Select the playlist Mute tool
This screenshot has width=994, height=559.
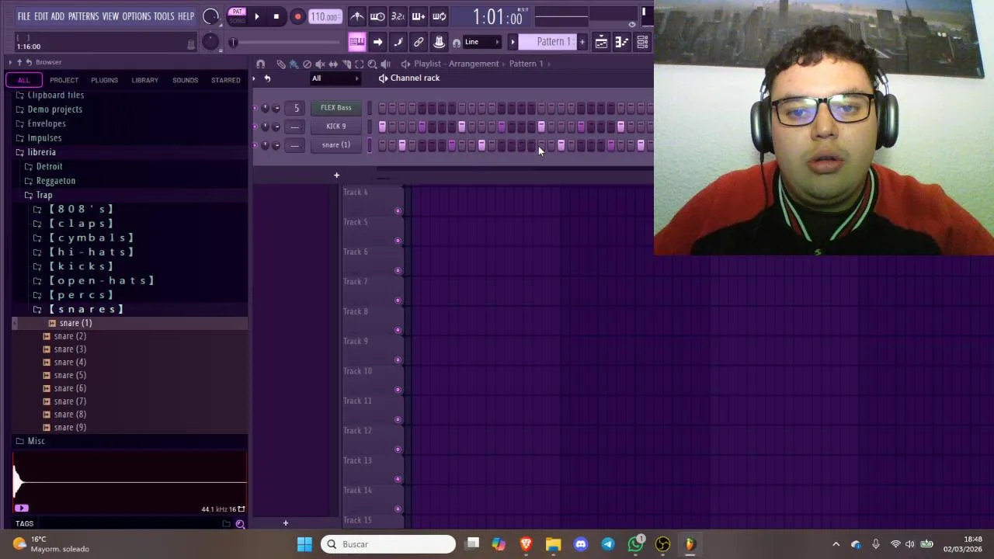(320, 64)
